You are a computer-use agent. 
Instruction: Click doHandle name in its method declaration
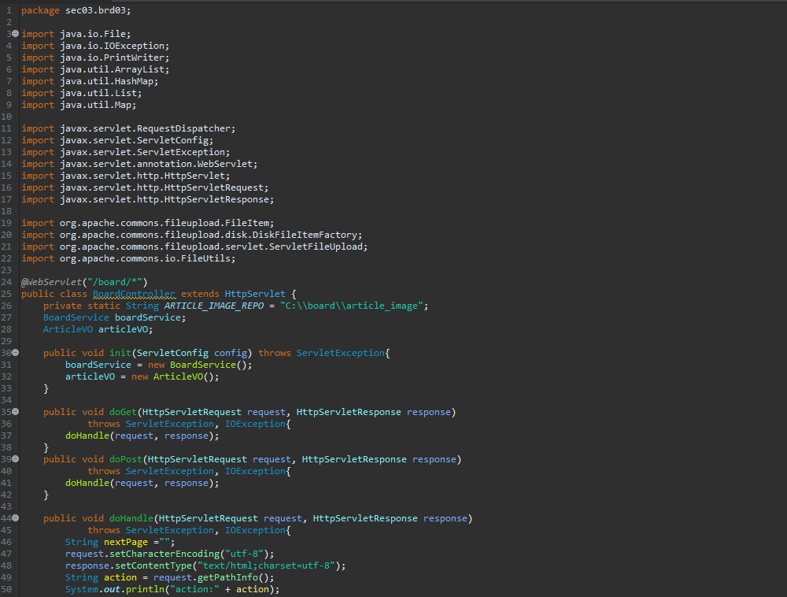tap(131, 518)
